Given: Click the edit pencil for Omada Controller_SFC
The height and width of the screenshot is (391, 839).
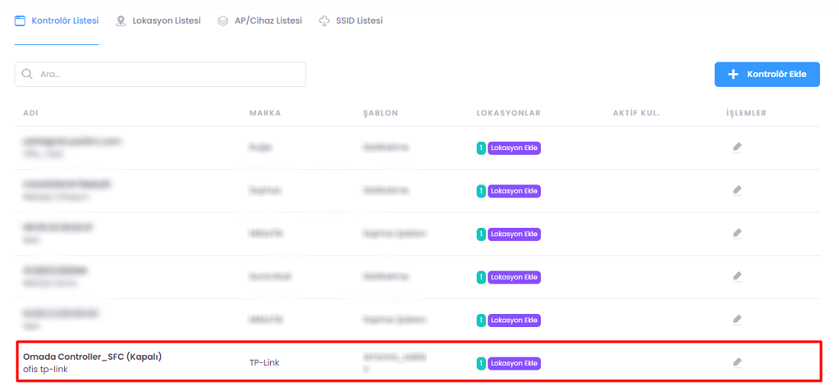Looking at the screenshot, I should [x=737, y=363].
